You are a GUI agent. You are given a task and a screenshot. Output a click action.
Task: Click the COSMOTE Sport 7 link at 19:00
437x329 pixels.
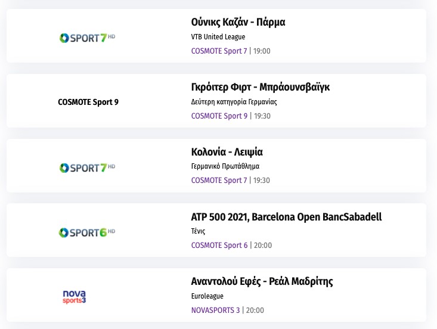[x=219, y=51]
